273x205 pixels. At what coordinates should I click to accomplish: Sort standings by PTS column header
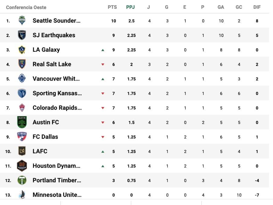[112, 7]
